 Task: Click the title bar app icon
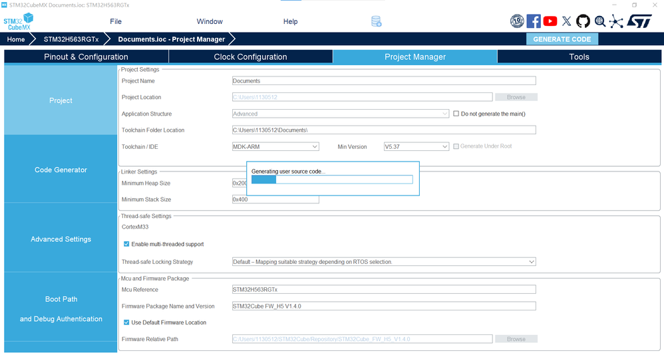pyautogui.click(x=4, y=5)
